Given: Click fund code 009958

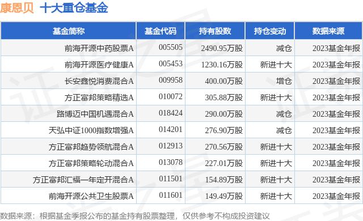Looking at the screenshot, I should 171,80.
